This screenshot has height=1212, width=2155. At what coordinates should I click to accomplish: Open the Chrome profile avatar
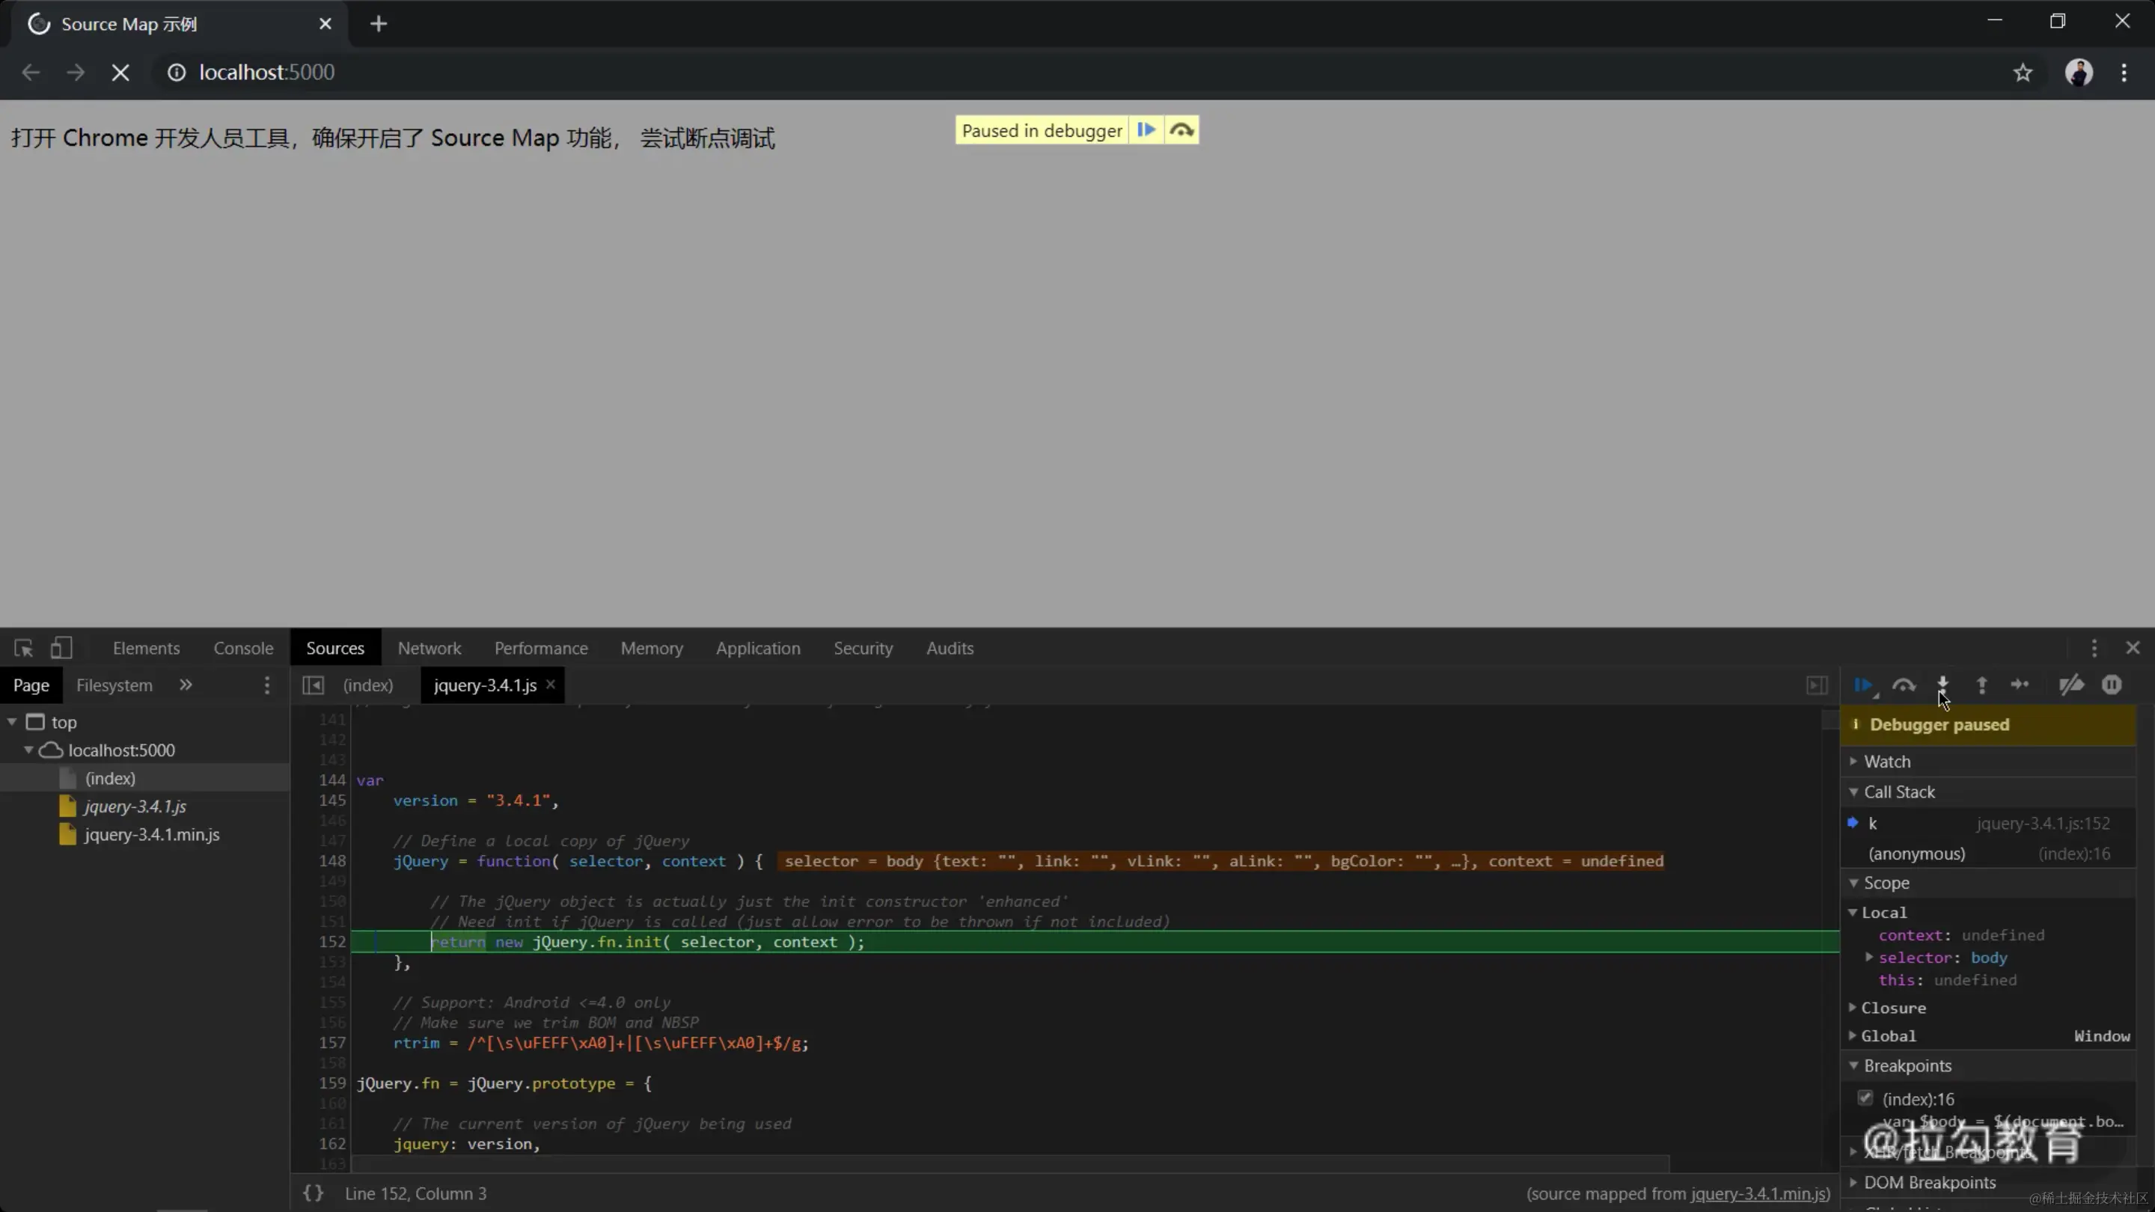(x=2079, y=73)
